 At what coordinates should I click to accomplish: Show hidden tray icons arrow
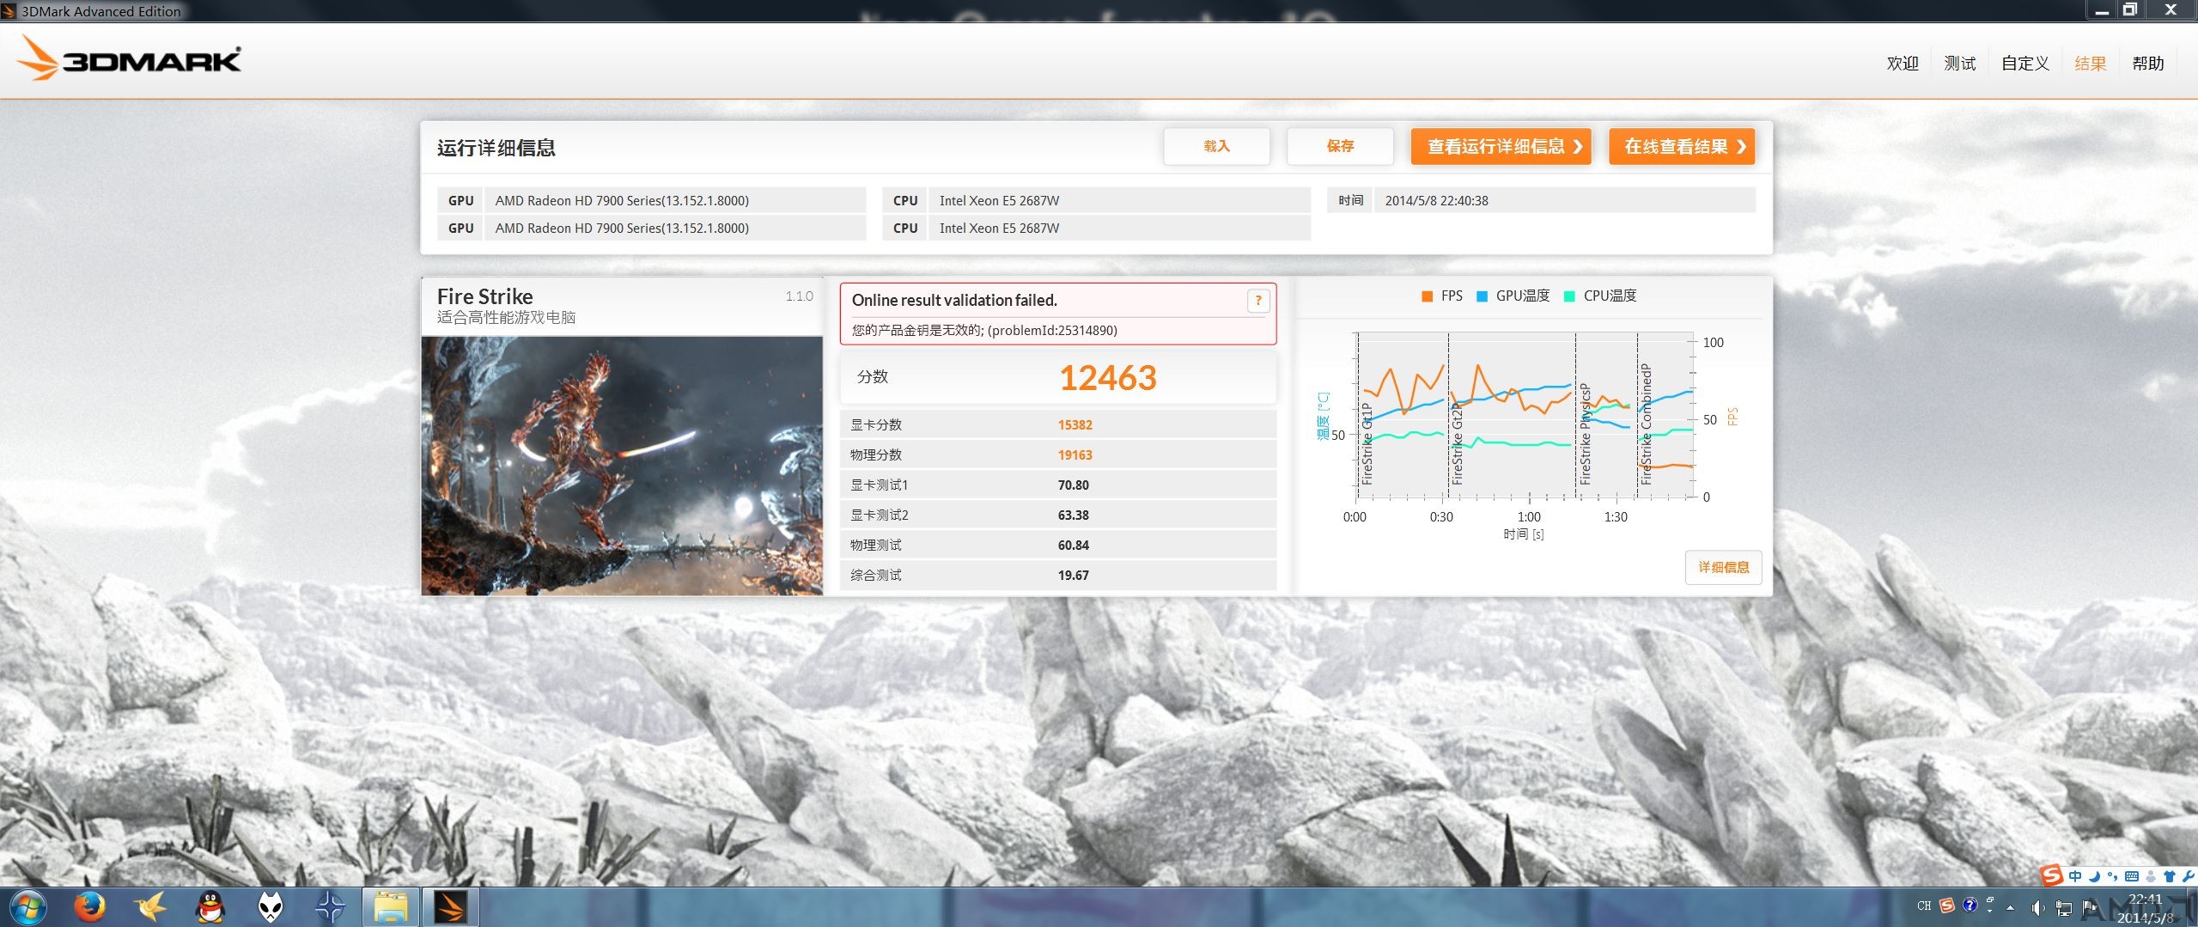point(2010,908)
